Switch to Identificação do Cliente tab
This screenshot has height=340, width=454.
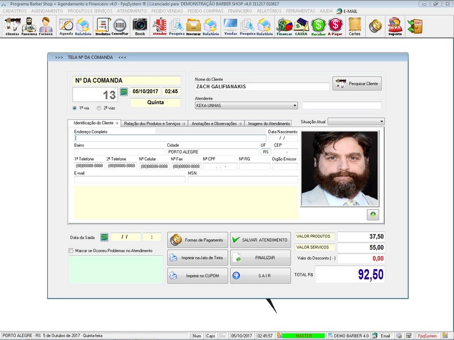(x=94, y=123)
